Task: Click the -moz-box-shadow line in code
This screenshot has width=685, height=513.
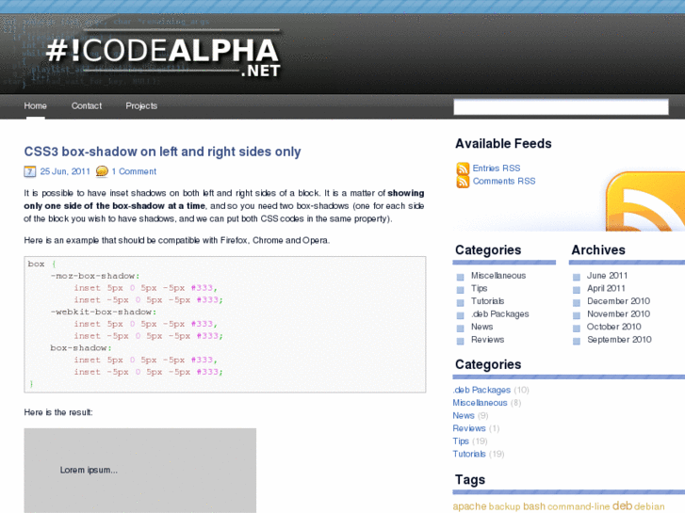Action: tap(95, 276)
